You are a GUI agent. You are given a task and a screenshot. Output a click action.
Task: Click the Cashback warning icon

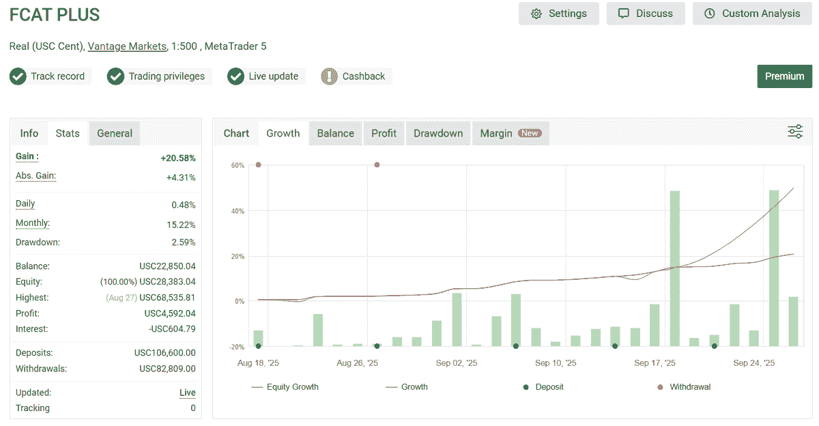[330, 76]
